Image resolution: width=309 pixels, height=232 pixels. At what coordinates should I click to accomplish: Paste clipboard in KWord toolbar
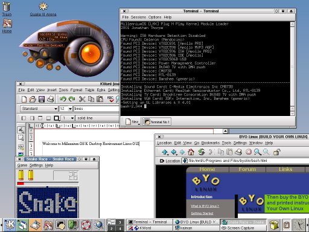(x=100, y=99)
